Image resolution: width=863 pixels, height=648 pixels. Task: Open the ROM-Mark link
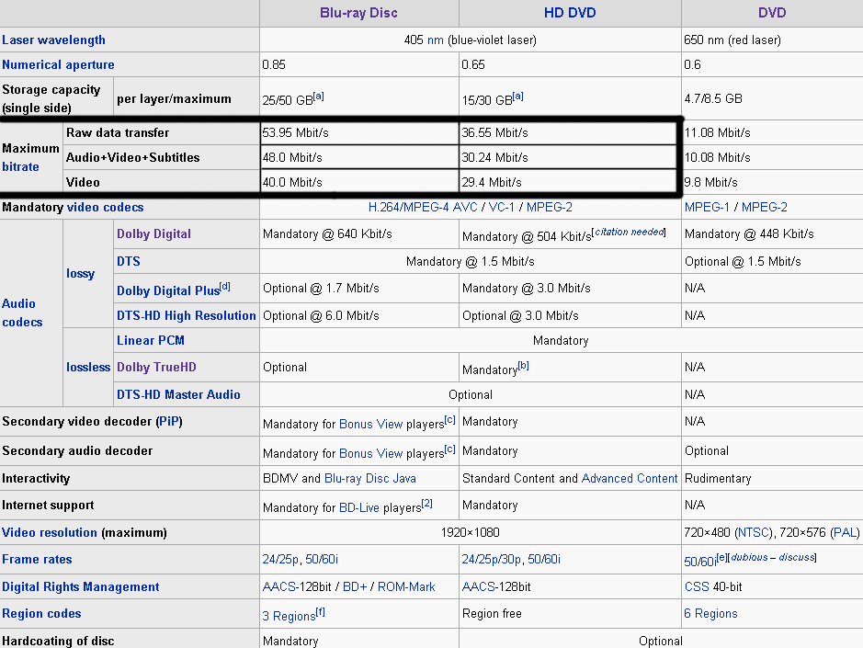tap(406, 587)
